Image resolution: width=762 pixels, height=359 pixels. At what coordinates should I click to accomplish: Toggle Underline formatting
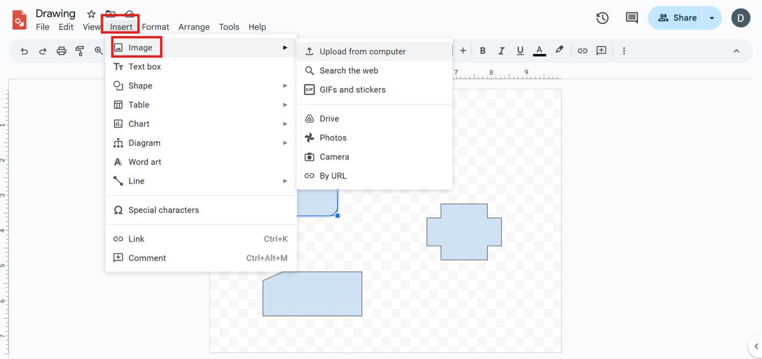(x=520, y=51)
